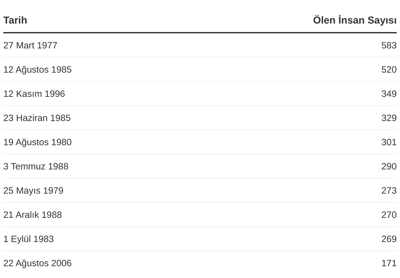Select the 12 Ağustos 1985 date cell
The width and height of the screenshot is (400, 278).
tap(37, 70)
